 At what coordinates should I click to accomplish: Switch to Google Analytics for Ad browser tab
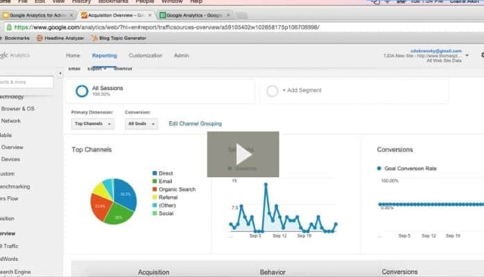[37, 15]
